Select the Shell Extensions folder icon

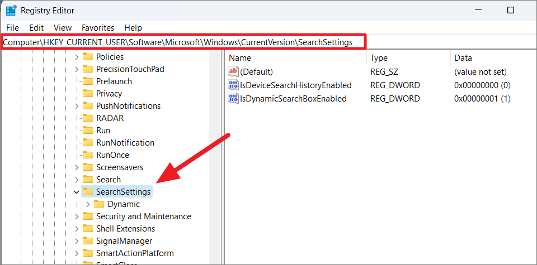tap(88, 229)
